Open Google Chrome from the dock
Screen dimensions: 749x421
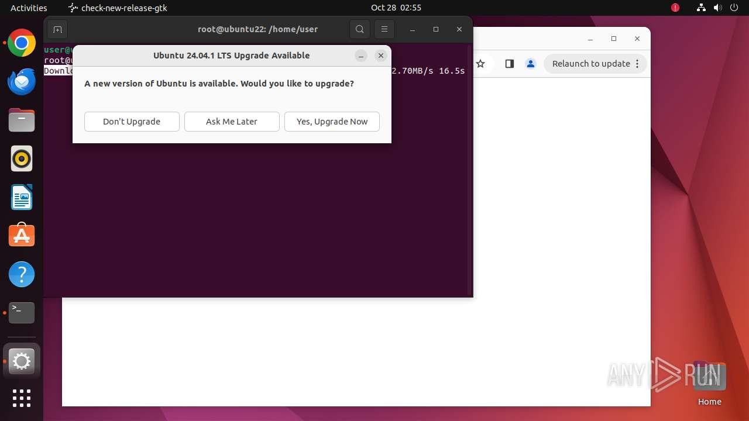22,43
